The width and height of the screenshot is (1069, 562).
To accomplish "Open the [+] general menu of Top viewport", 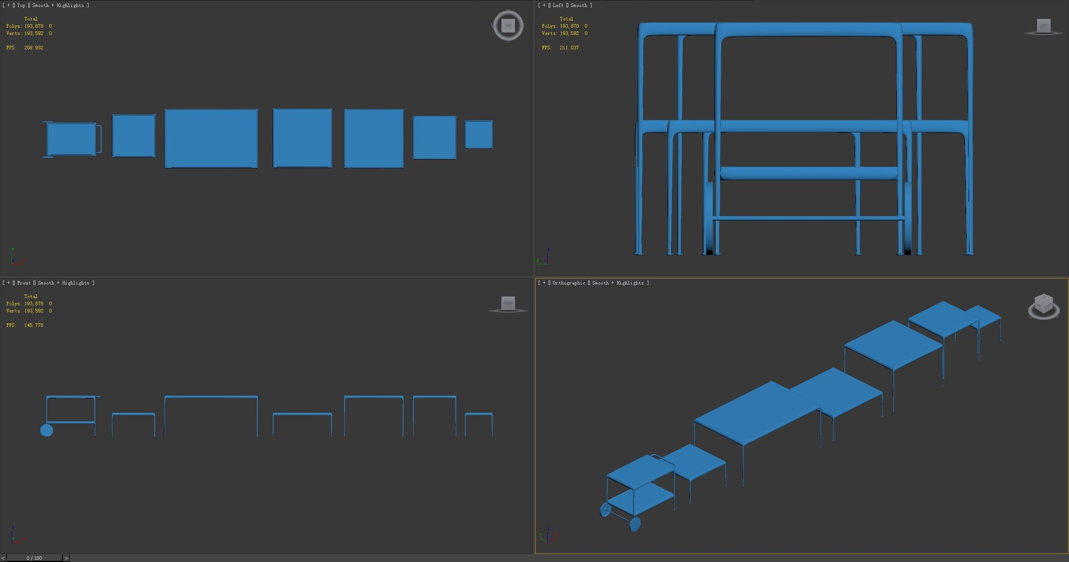I will coord(8,6).
